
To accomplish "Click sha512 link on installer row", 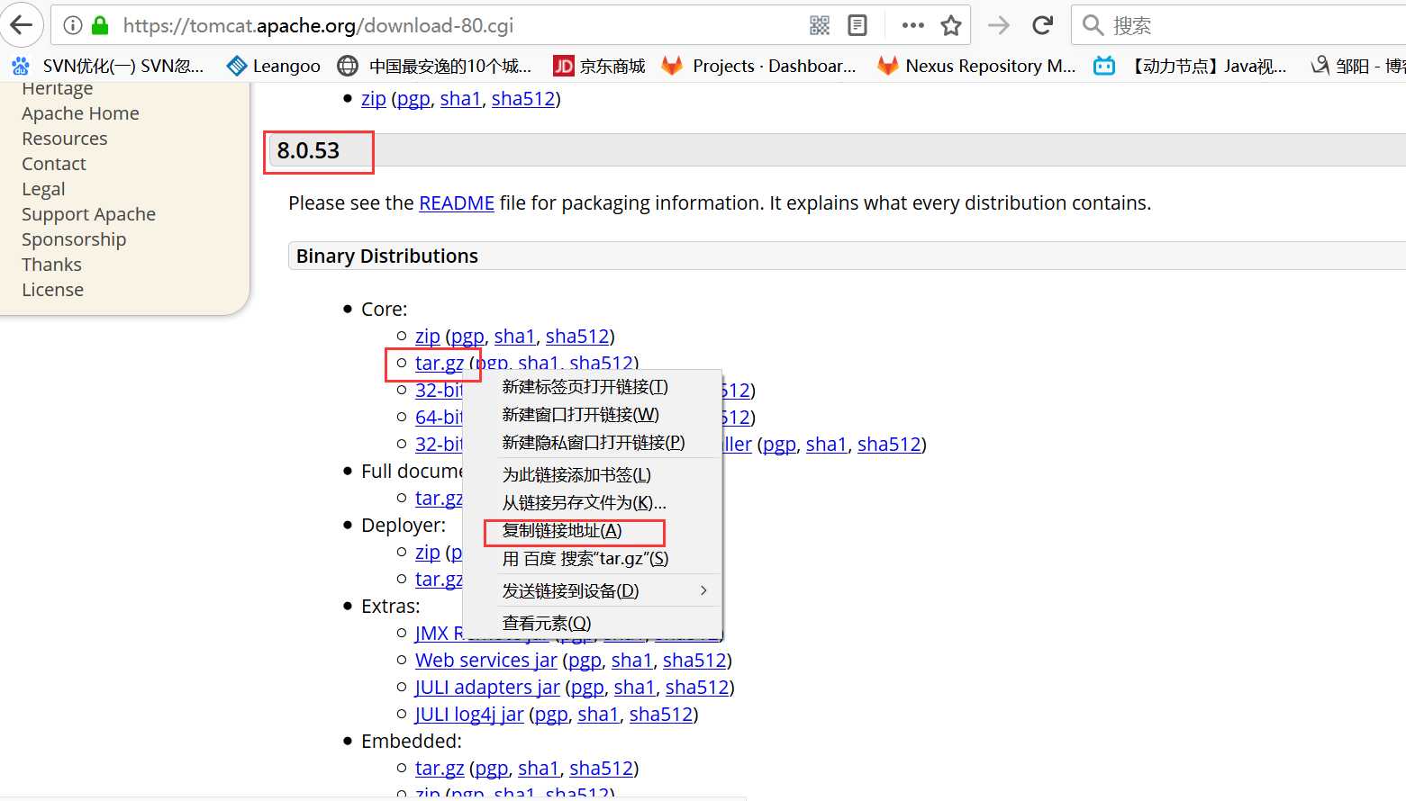I will coord(889,445).
